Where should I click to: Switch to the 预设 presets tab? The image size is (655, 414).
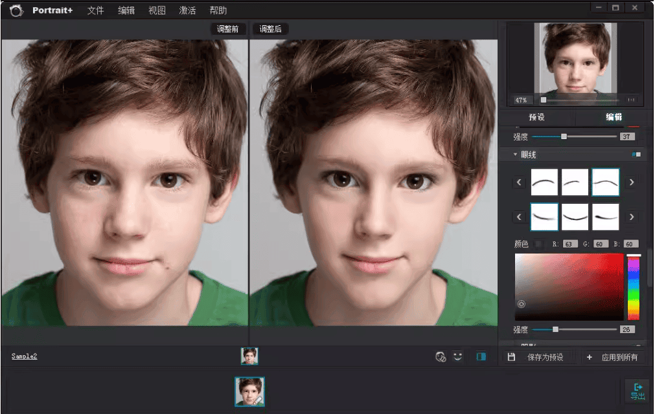tap(537, 117)
